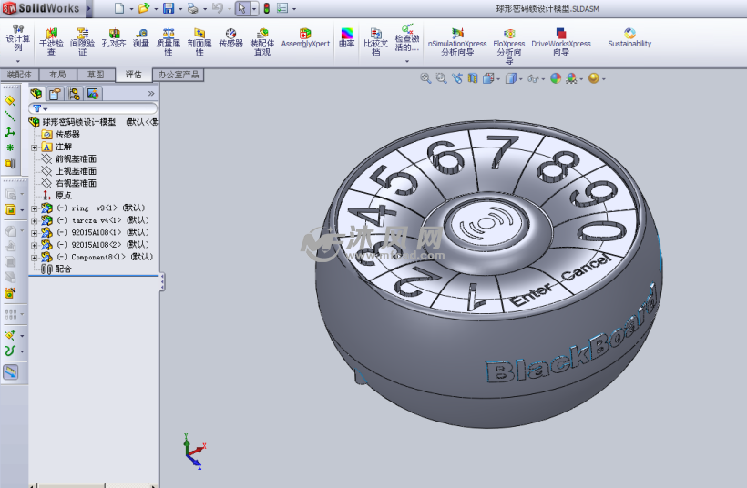Viewport: 747px width, 488px height.
Task: Open 装配体直观 assembly visualization
Action: [262, 42]
